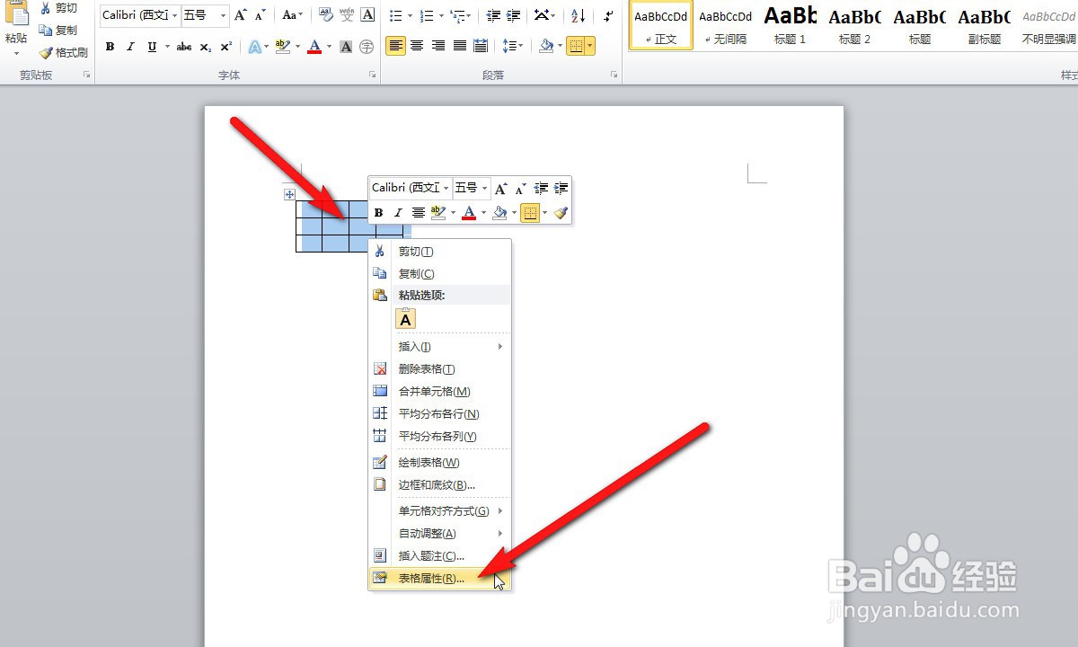Apply bullet list in ribbon
Viewport: 1078px width, 647px height.
[396, 15]
